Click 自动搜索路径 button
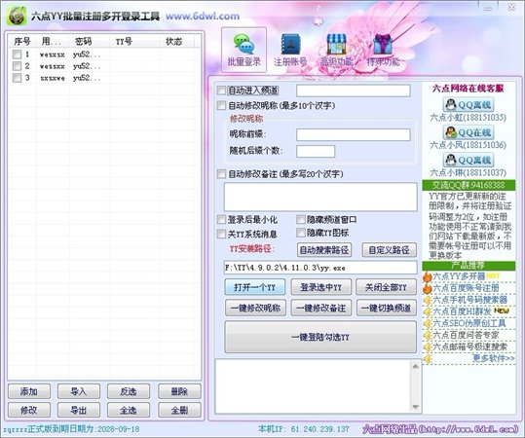This screenshot has width=525, height=438. pyautogui.click(x=324, y=249)
